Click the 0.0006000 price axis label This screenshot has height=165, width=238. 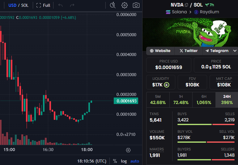[126, 15]
